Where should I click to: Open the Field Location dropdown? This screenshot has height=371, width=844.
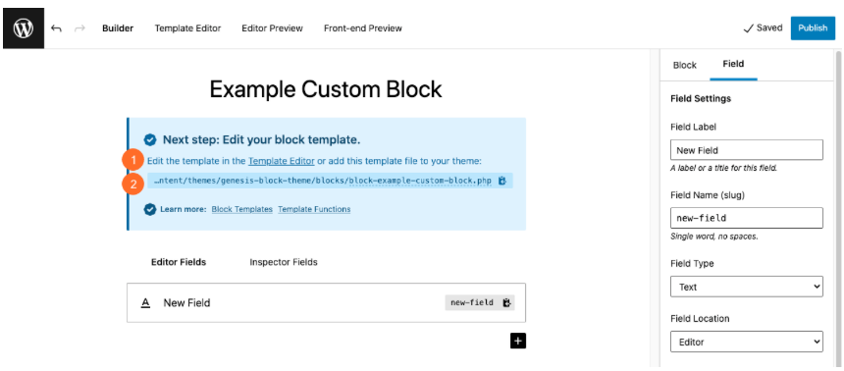pos(747,342)
